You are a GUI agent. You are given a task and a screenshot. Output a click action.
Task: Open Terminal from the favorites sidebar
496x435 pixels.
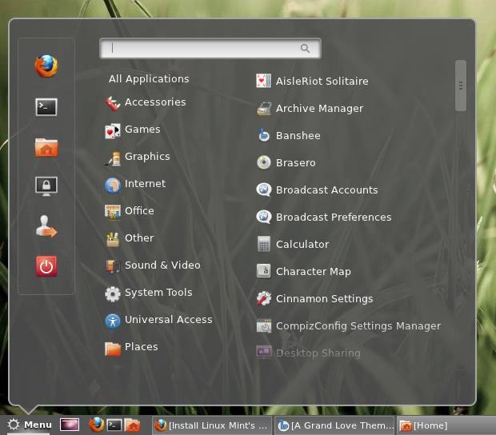pyautogui.click(x=46, y=106)
